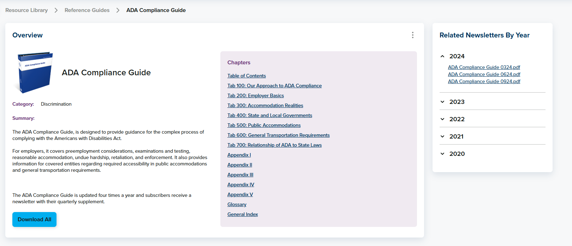Open the Table of Contents chapter
The image size is (572, 246).
pyautogui.click(x=246, y=76)
